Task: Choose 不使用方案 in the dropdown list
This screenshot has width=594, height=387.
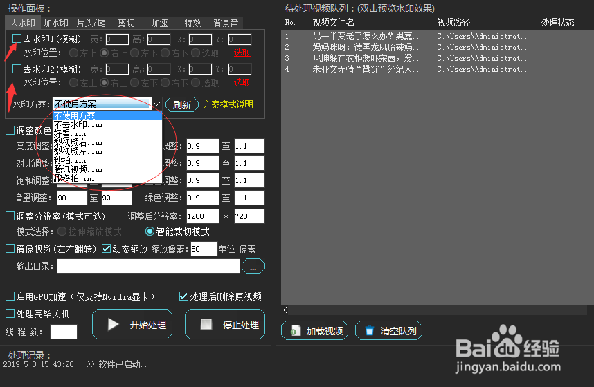Action: tap(107, 116)
